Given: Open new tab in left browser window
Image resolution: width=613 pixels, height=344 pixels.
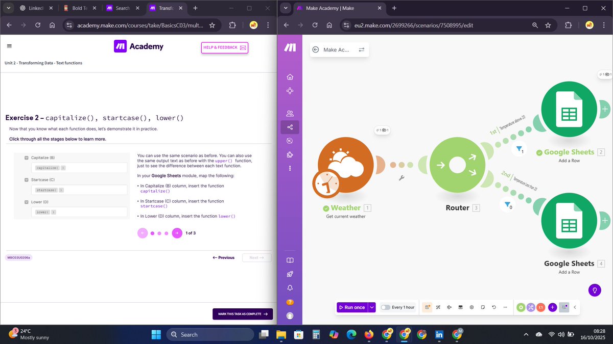Looking at the screenshot, I should pyautogui.click(x=195, y=8).
